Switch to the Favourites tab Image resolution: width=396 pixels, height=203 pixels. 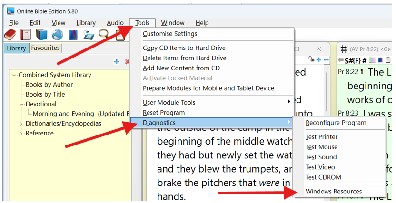pyautogui.click(x=46, y=48)
